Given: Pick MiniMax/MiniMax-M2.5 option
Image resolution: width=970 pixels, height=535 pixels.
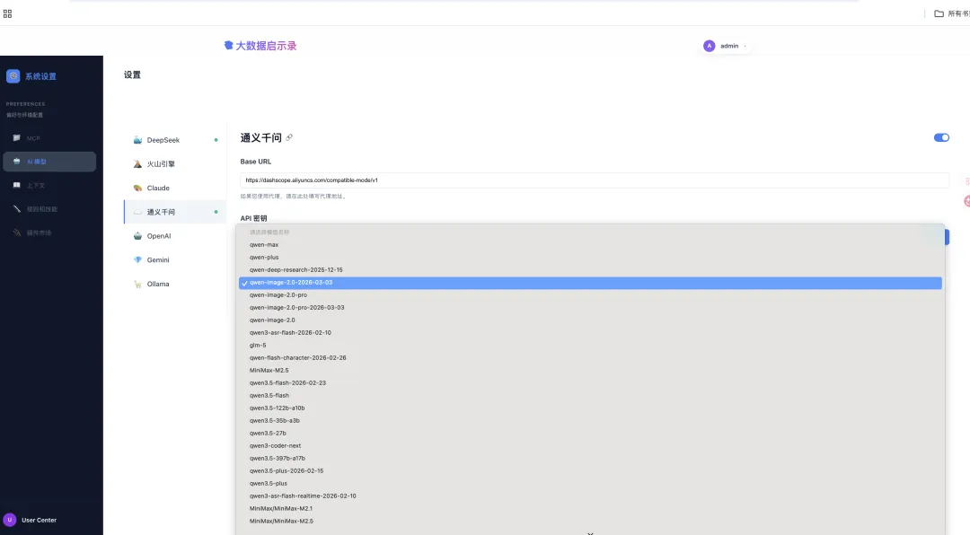Looking at the screenshot, I should point(590,522).
